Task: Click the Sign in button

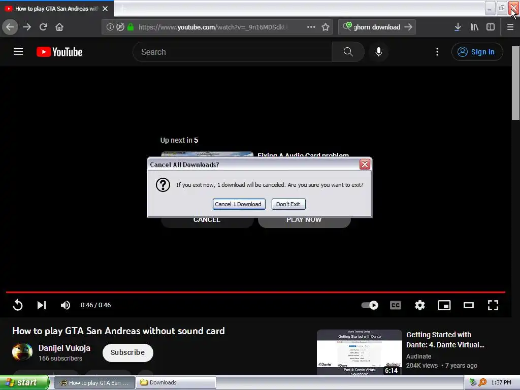Action: click(477, 52)
